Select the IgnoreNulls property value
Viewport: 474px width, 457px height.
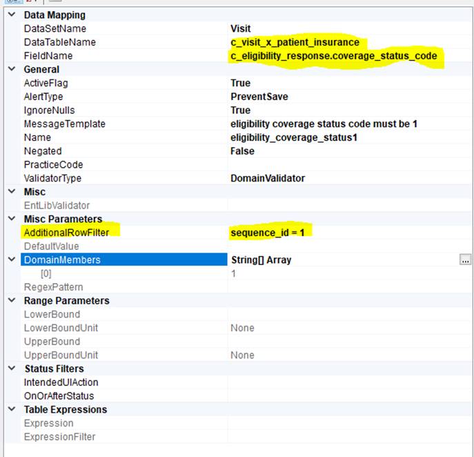241,110
